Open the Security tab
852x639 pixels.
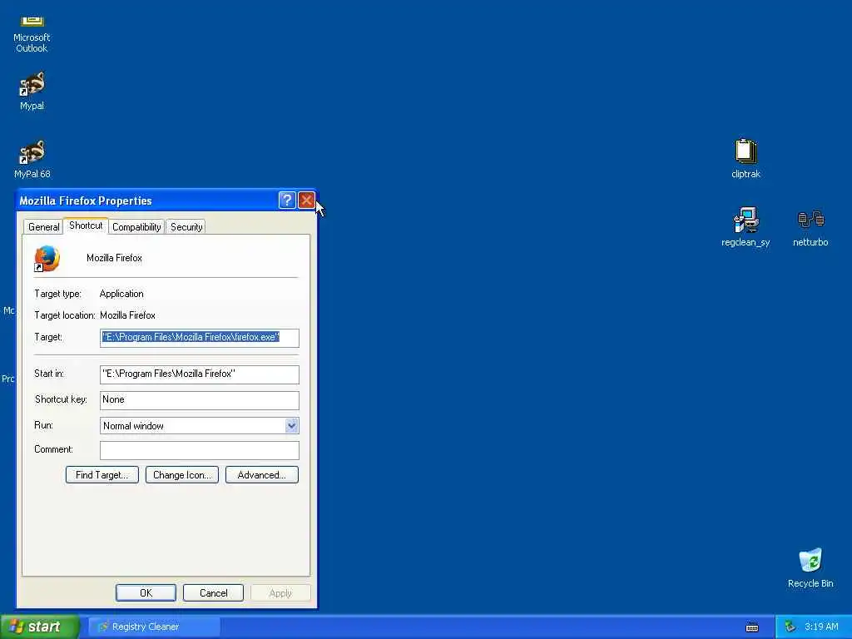(186, 226)
